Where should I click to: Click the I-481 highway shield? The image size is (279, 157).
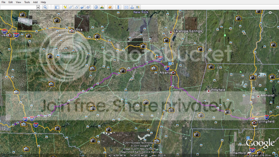tap(16, 35)
